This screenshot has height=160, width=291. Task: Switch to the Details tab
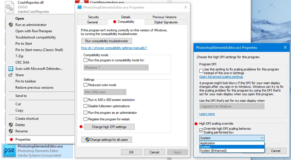(126, 17)
